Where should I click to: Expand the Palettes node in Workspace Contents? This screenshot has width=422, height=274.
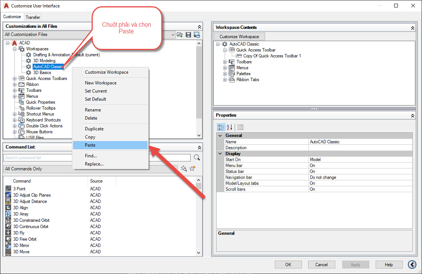225,74
